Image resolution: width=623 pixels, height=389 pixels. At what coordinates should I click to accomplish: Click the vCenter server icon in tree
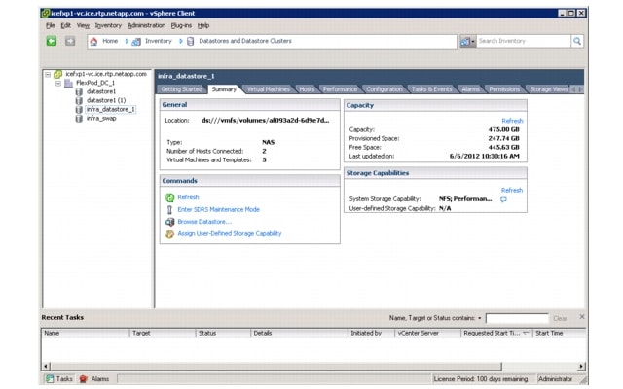pyautogui.click(x=58, y=74)
